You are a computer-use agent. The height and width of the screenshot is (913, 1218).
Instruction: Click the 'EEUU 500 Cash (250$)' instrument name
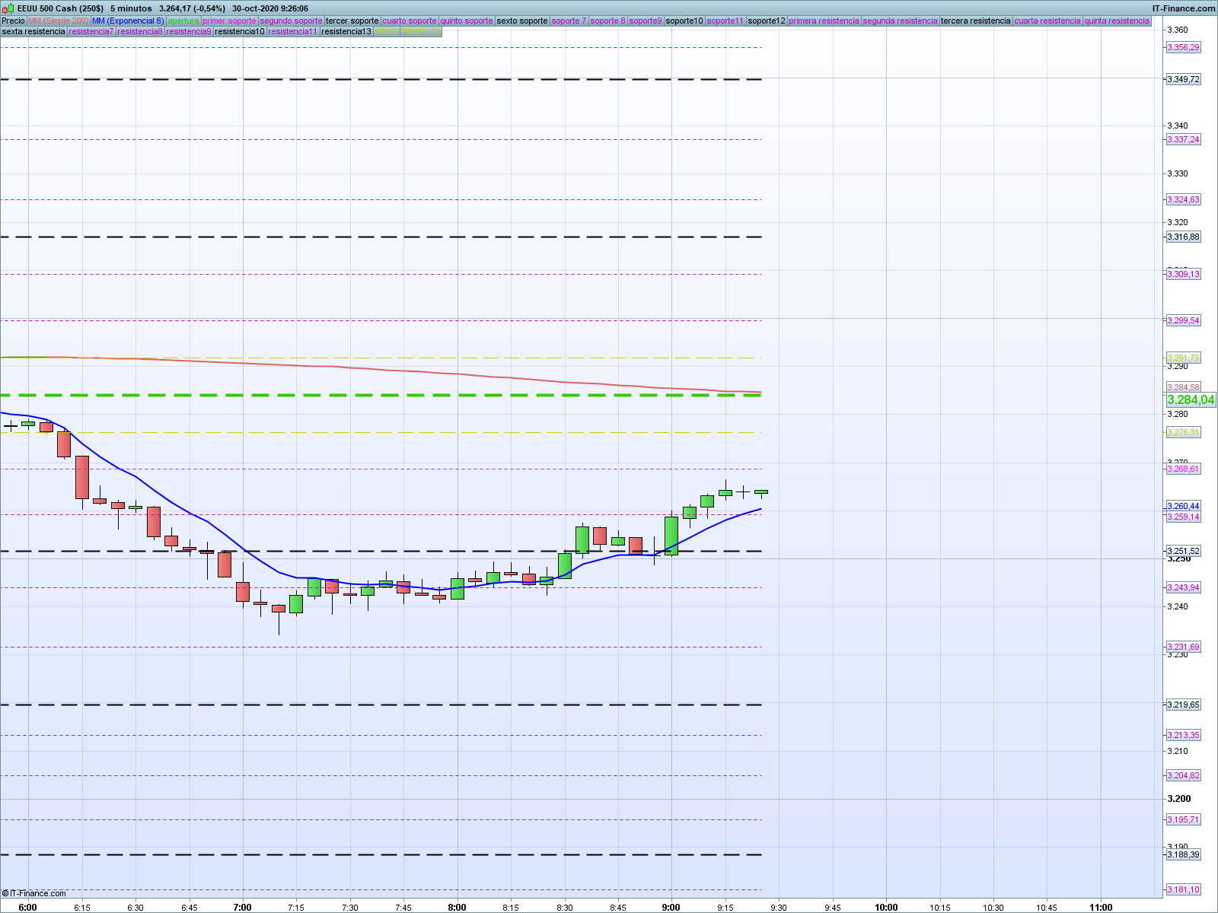pyautogui.click(x=60, y=8)
